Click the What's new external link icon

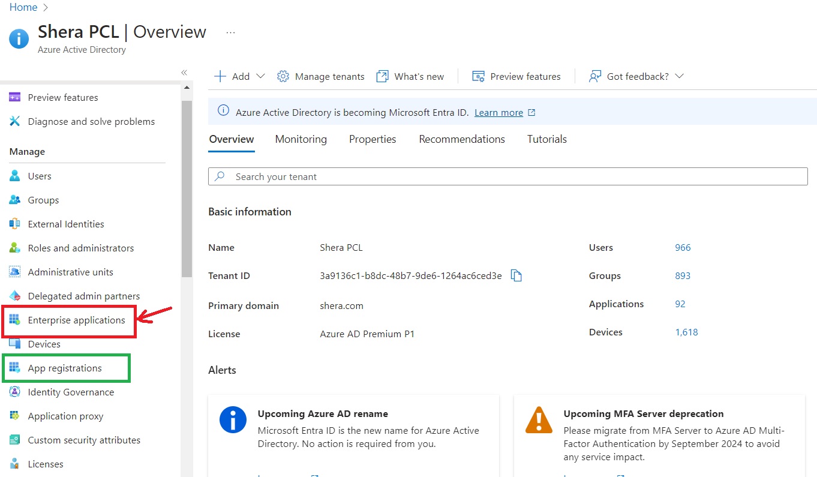pyautogui.click(x=382, y=76)
